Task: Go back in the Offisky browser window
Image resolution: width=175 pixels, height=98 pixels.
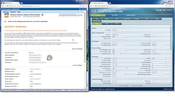Action: pos(3,6)
